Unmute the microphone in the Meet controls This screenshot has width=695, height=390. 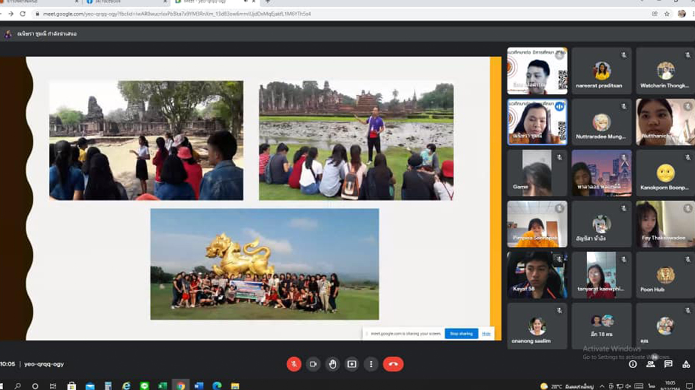pyautogui.click(x=294, y=364)
